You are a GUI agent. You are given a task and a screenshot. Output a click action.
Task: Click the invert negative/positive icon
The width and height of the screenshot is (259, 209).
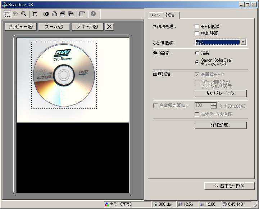coord(46,14)
